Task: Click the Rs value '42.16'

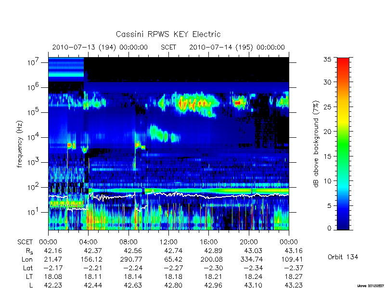Action: coord(53,251)
